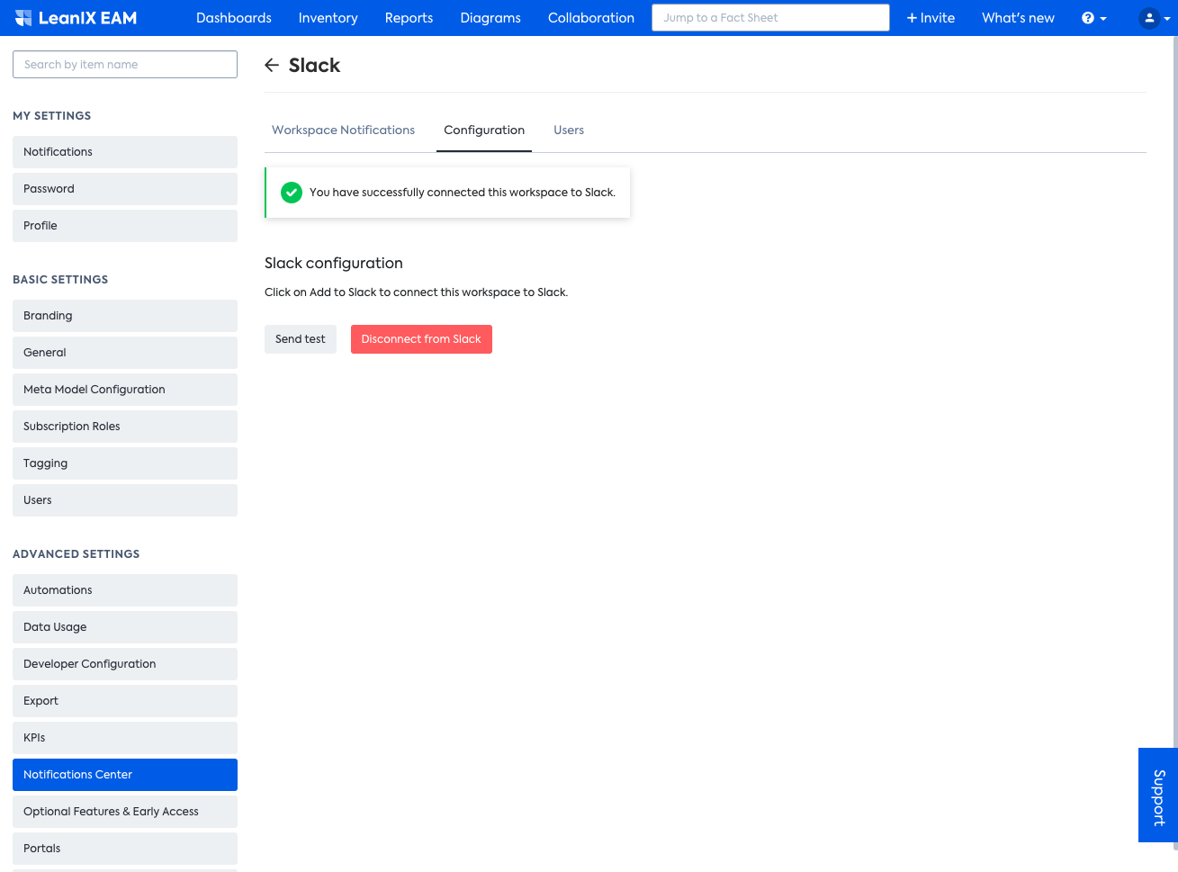The image size is (1178, 872).
Task: Open the Diagrams menu
Action: 490,18
